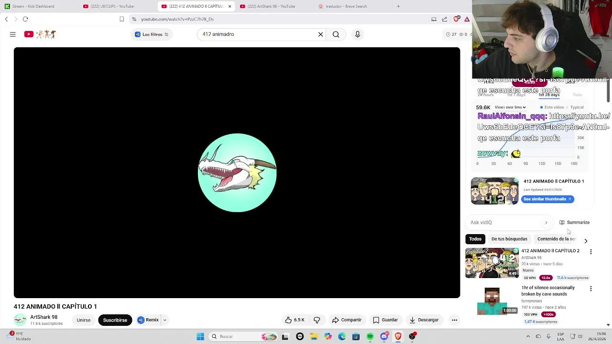Go to YouTube home via logo
612x344 pixels.
[x=40, y=34]
